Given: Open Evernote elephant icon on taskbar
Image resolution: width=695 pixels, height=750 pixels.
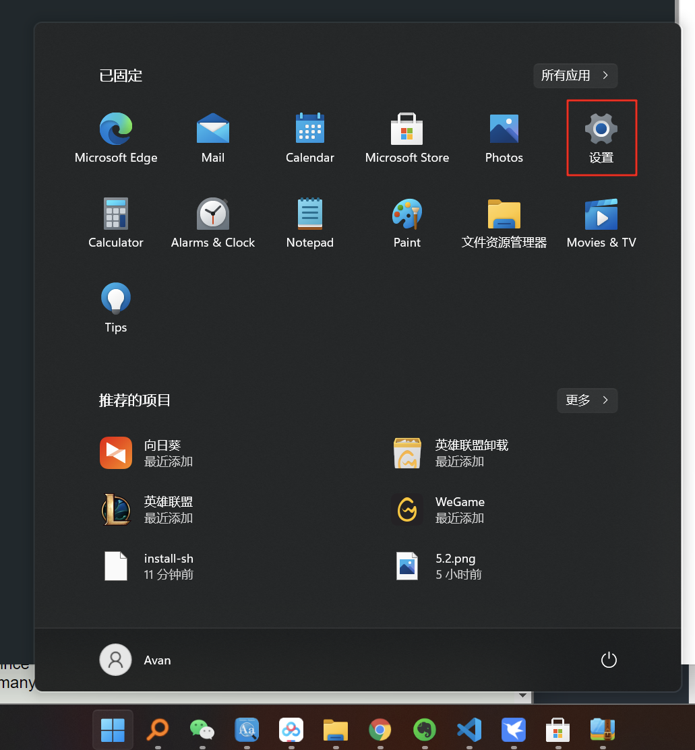Looking at the screenshot, I should pos(425,730).
